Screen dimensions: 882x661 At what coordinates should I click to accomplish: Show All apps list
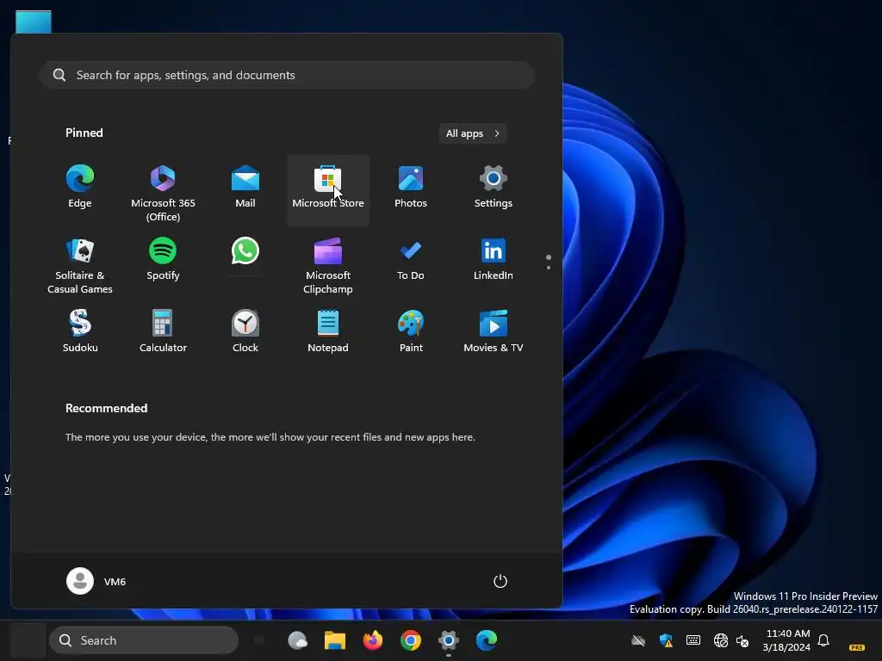[473, 133]
